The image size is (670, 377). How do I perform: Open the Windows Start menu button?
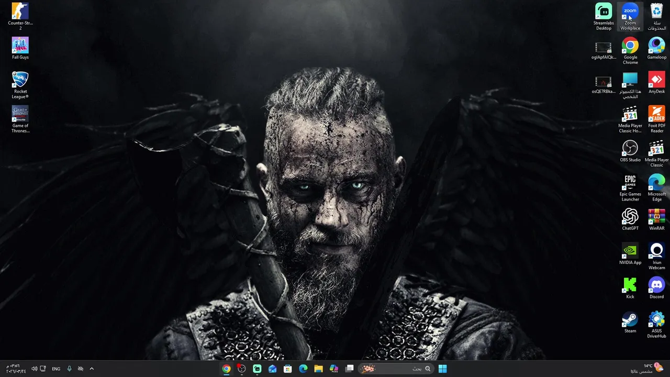(x=442, y=369)
